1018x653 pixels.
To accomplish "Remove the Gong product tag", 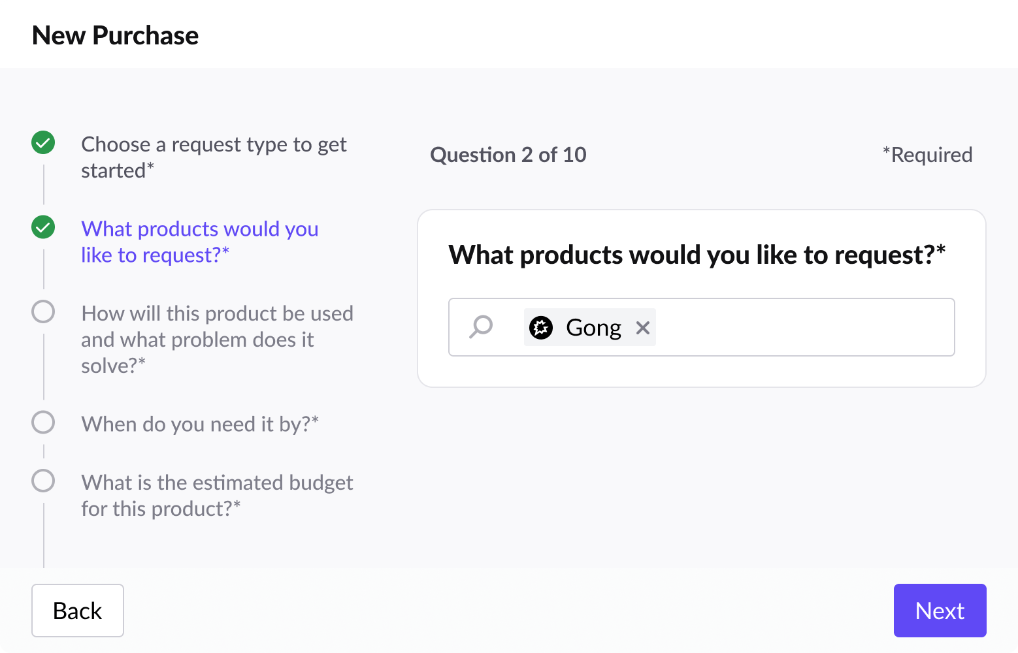I will (643, 328).
